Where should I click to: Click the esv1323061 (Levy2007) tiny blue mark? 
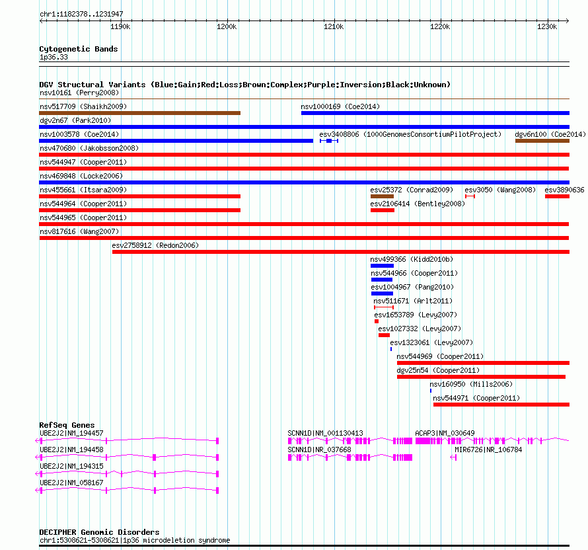pyautogui.click(x=391, y=349)
